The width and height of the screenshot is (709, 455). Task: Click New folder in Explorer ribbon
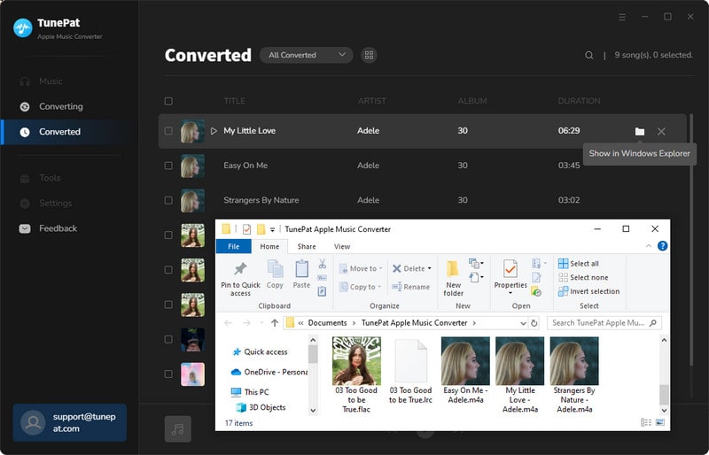[453, 279]
